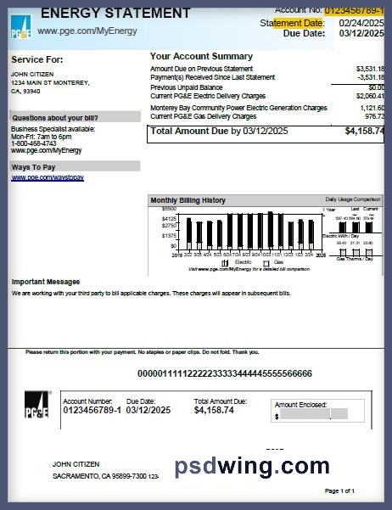Click the Your Account Summary heading
392x510 pixels.
point(201,56)
